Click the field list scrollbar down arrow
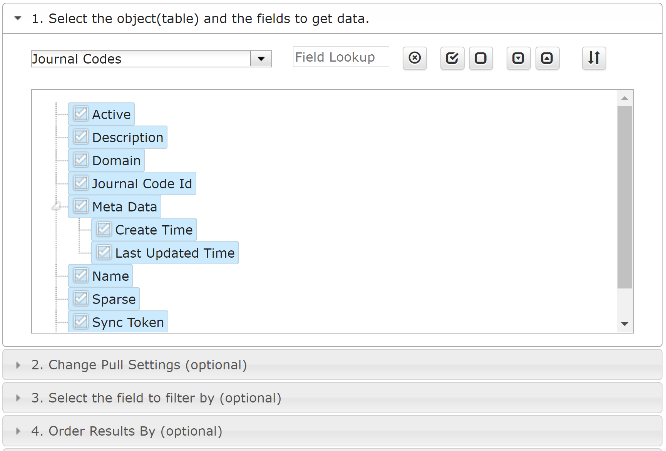Viewport: 666px width, 451px height. coord(624,324)
